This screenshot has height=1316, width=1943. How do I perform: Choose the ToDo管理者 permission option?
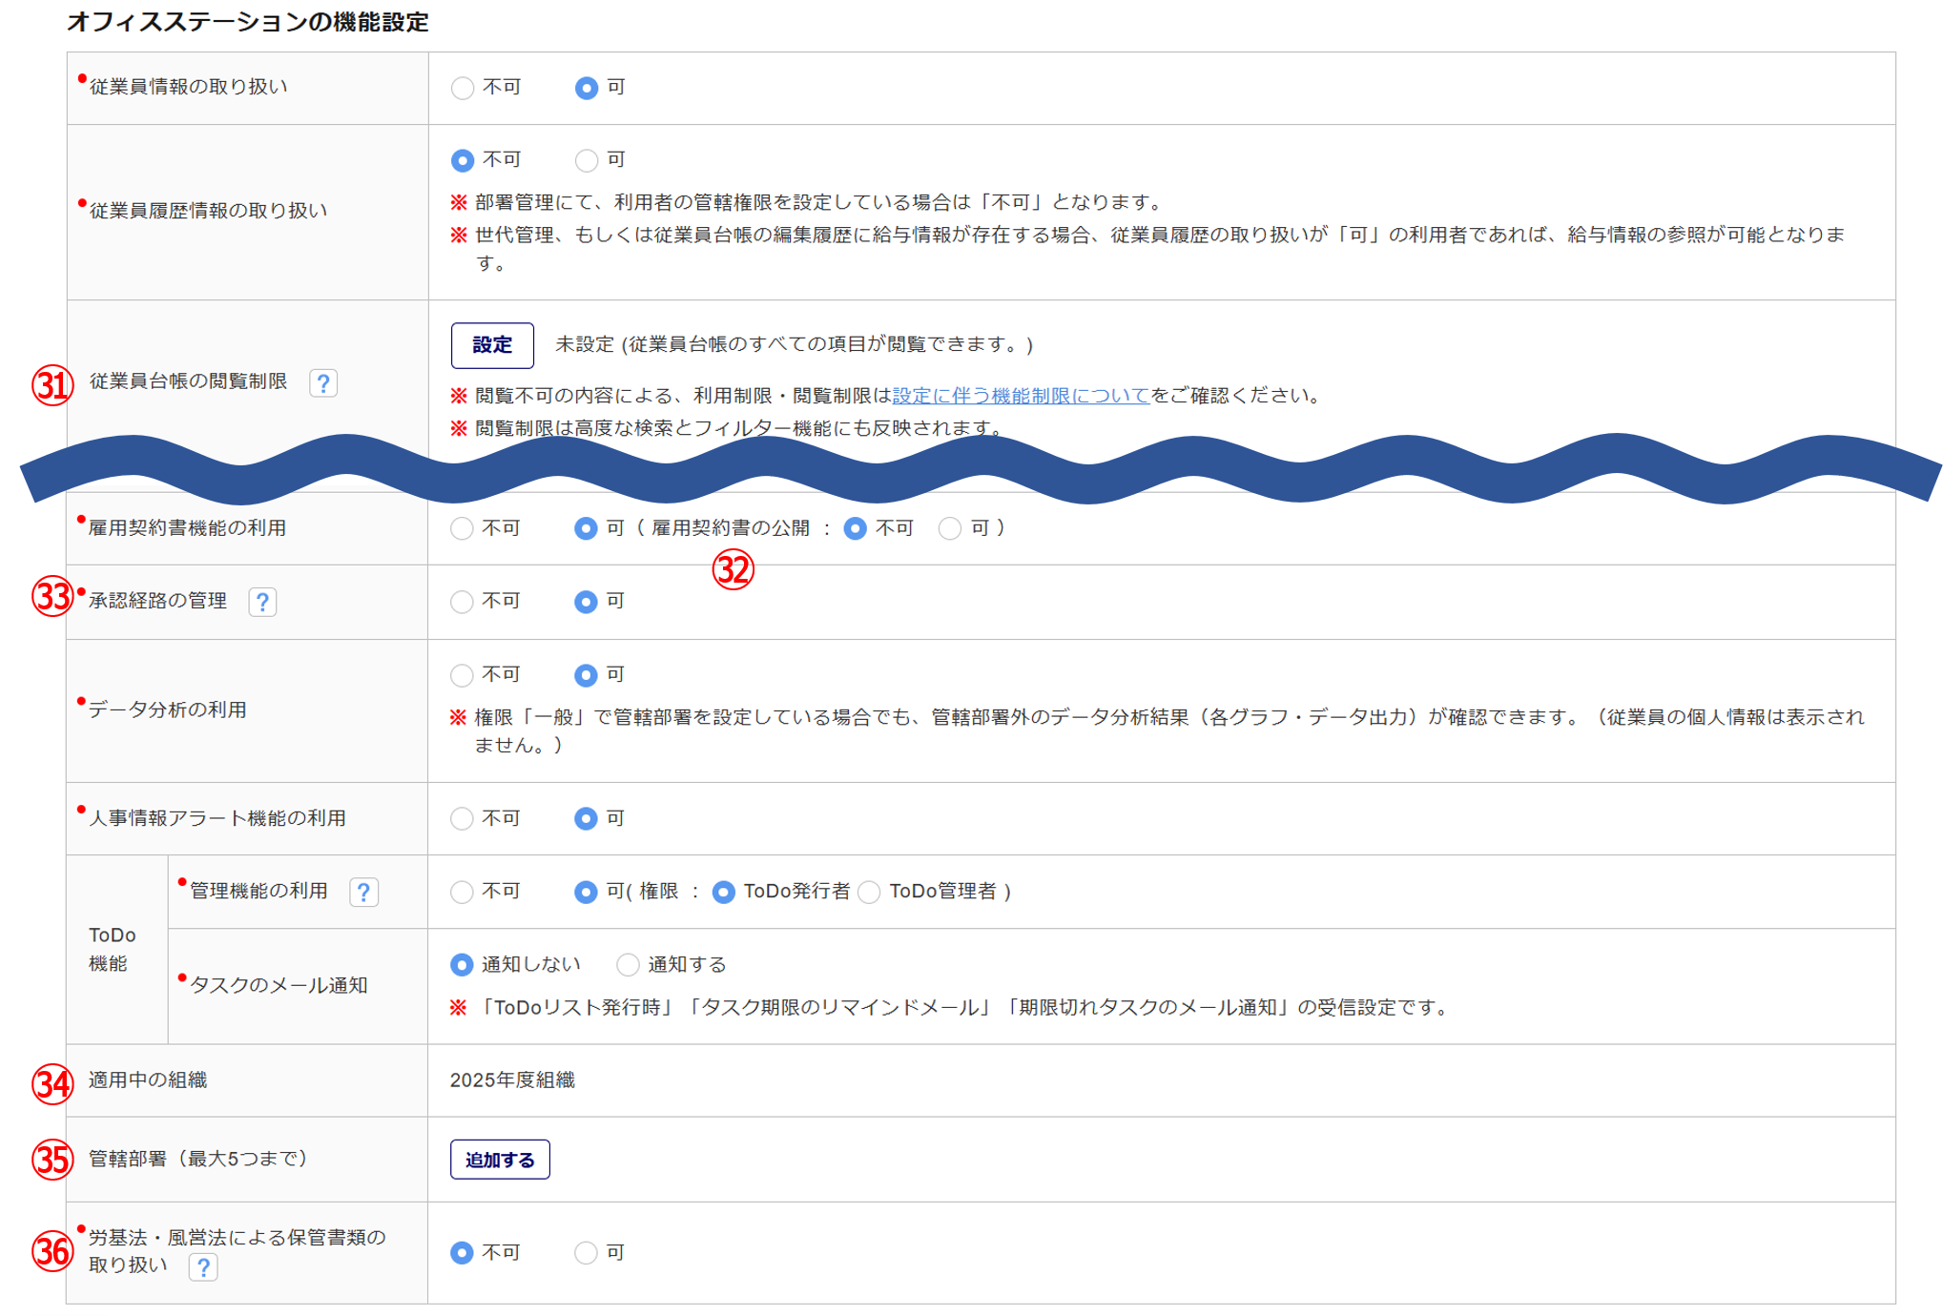click(869, 892)
